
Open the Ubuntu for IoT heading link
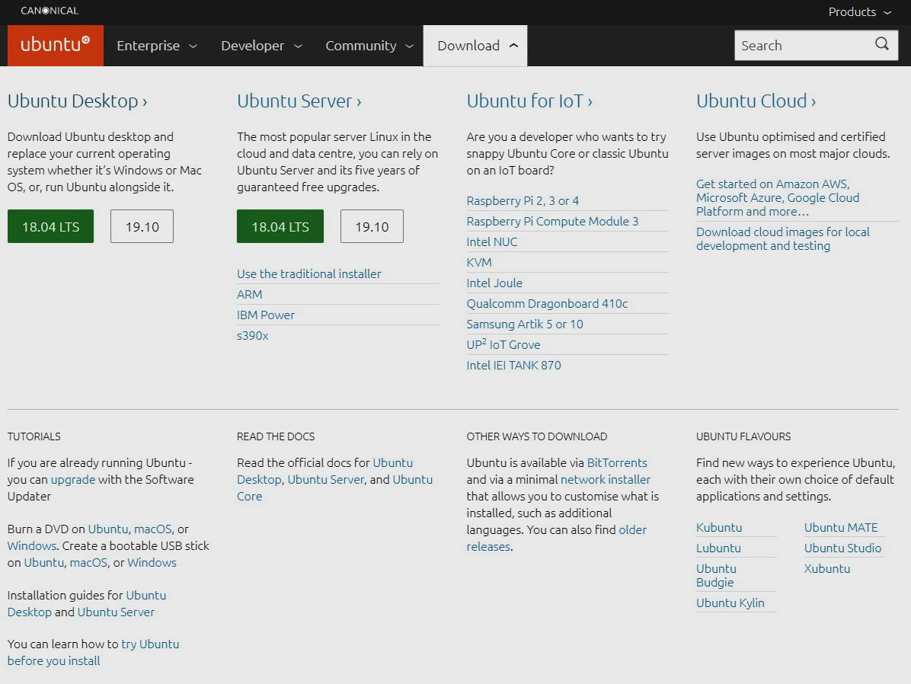529,101
